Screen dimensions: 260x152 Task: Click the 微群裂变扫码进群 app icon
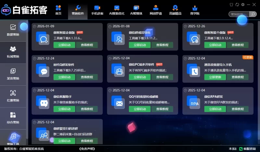point(43,134)
